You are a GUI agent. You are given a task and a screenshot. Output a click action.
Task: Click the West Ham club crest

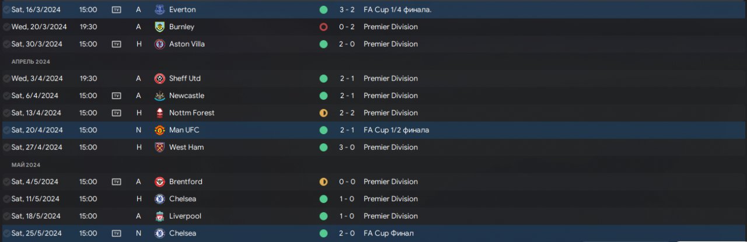coord(159,148)
